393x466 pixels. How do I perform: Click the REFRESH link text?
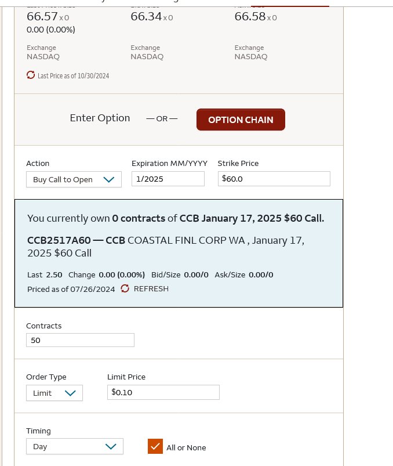(151, 289)
